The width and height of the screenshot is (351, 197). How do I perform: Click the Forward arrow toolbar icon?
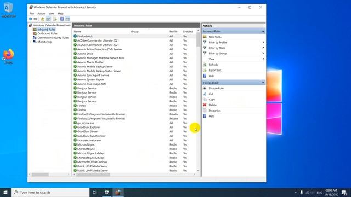coord(35,19)
